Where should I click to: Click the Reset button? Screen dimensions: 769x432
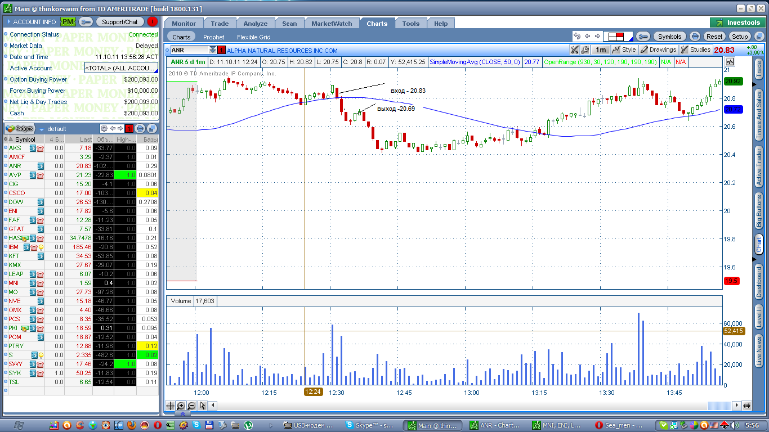pyautogui.click(x=714, y=37)
